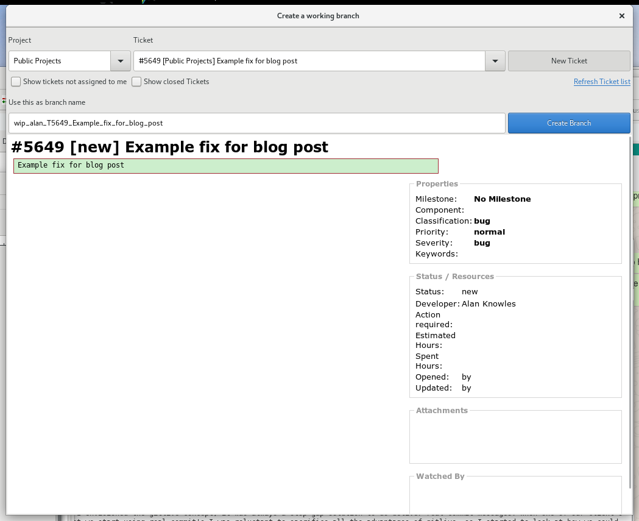
Task: Click inside the Watched By box
Action: coord(515,497)
